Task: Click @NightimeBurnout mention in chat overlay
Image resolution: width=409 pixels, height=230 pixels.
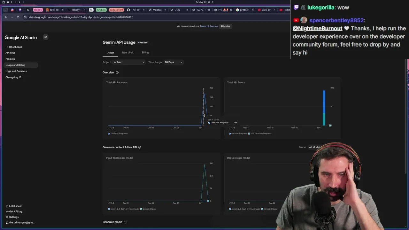Action: coord(317,28)
